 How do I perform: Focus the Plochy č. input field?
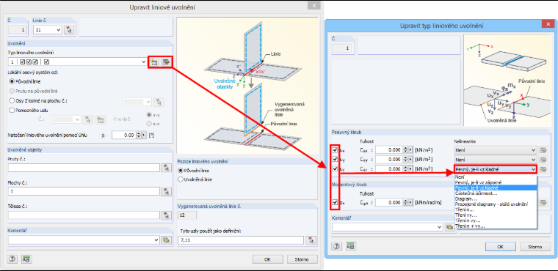(84, 191)
